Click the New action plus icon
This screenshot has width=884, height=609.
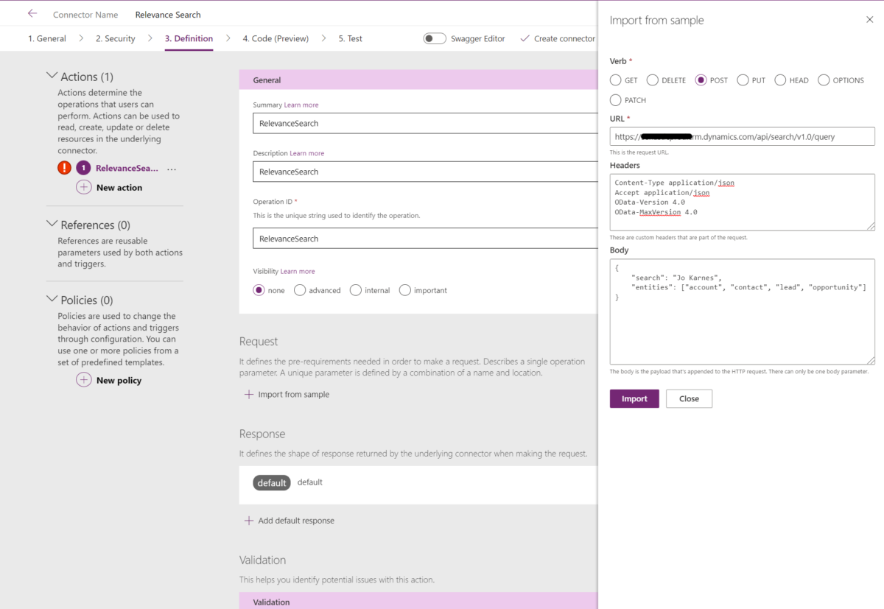click(83, 187)
